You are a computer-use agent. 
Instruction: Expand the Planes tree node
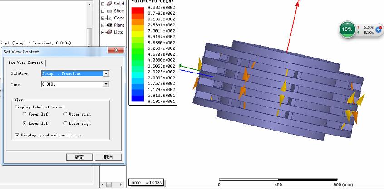(103, 25)
